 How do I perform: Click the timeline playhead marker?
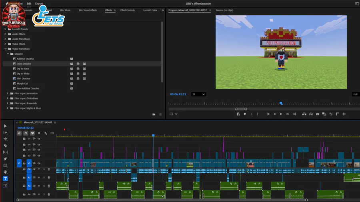tap(153, 136)
